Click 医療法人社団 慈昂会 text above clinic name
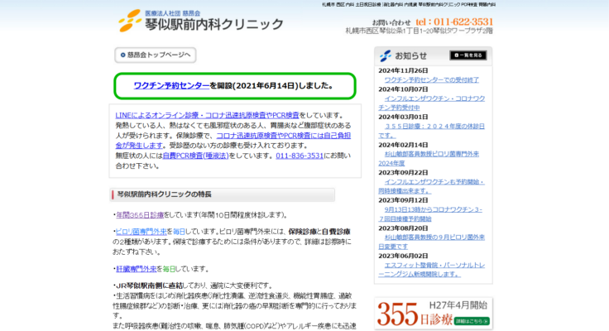609x331 pixels. point(172,13)
